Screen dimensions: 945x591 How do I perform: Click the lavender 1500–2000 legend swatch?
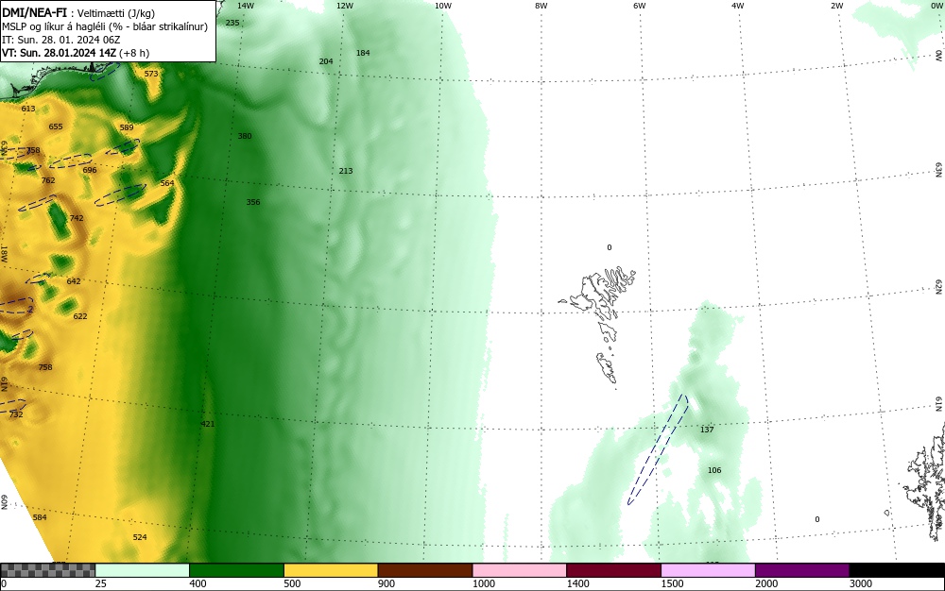[708, 570]
